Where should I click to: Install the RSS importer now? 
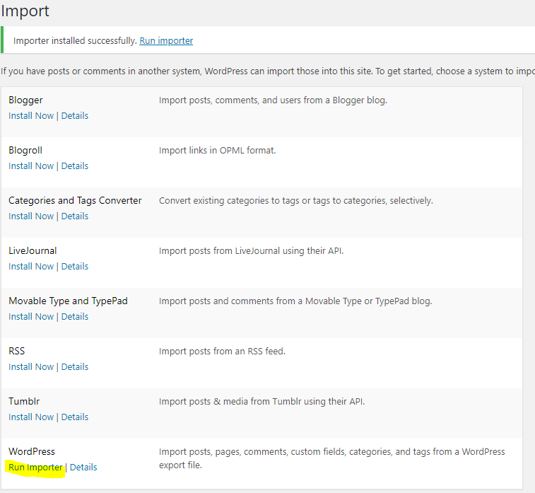[x=31, y=366]
